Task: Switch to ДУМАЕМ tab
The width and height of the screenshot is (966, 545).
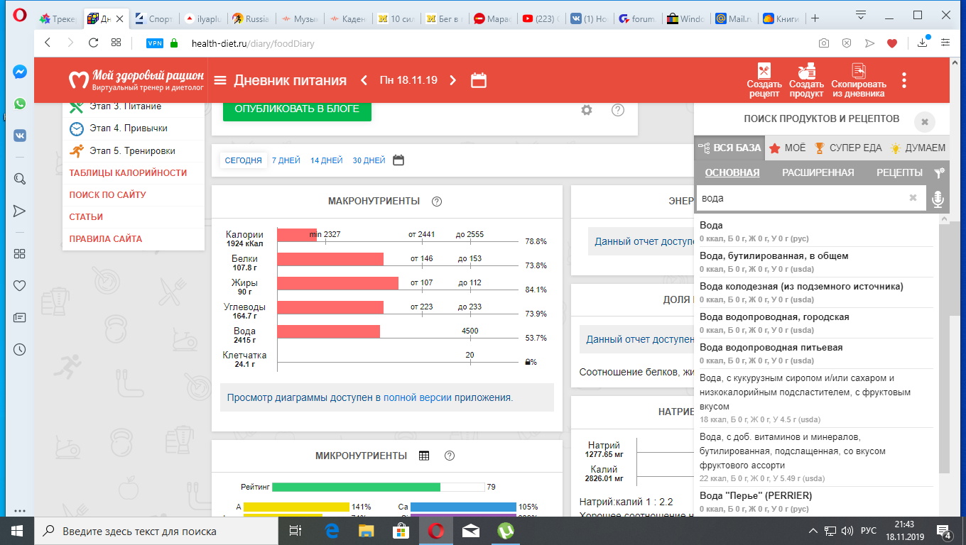Action: pyautogui.click(x=918, y=148)
